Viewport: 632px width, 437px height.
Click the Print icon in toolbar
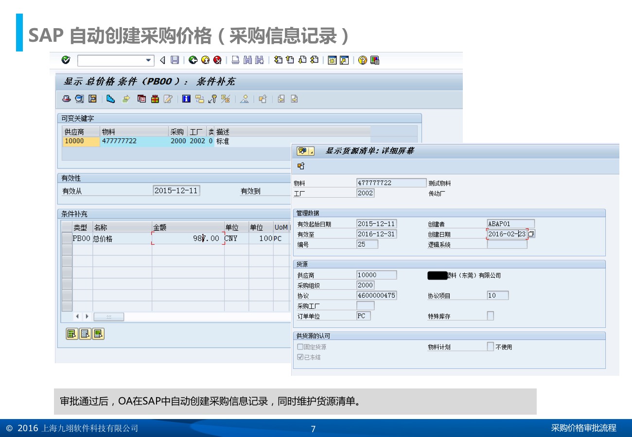[235, 60]
